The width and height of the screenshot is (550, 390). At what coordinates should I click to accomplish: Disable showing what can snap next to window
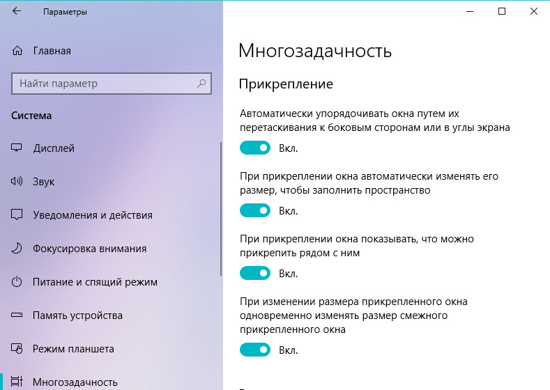[x=255, y=273]
